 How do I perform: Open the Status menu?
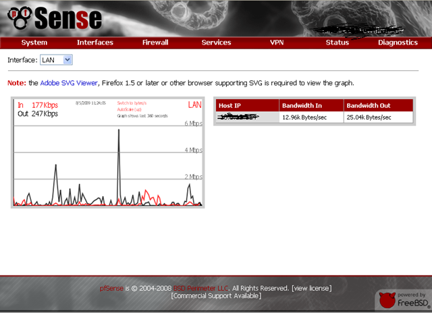337,42
